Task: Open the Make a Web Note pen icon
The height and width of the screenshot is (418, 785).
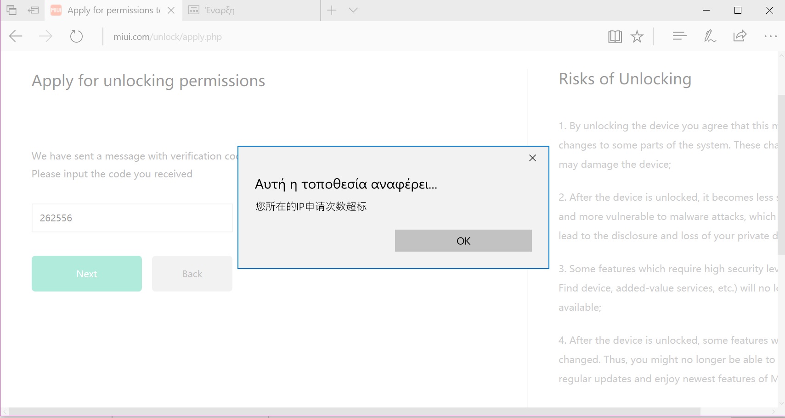Action: tap(710, 36)
